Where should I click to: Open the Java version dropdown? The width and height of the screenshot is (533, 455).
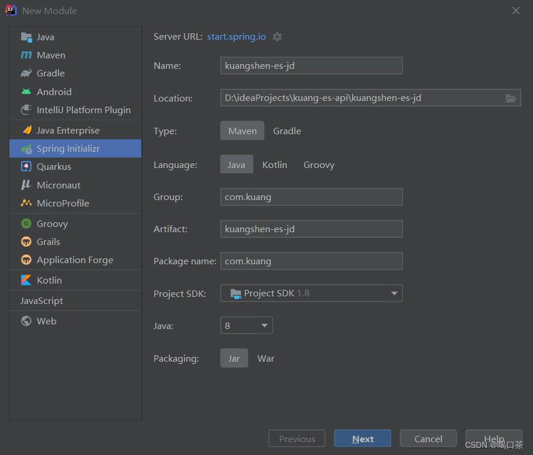pyautogui.click(x=246, y=325)
